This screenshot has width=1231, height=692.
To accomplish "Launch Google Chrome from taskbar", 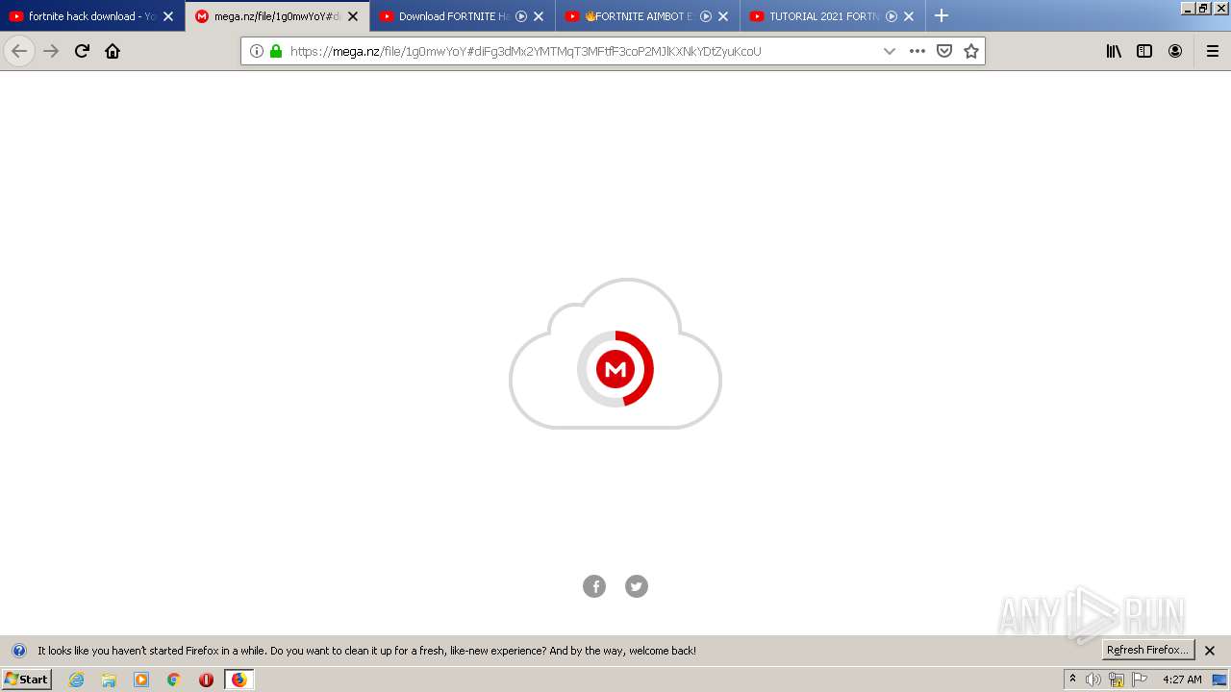I will click(174, 680).
